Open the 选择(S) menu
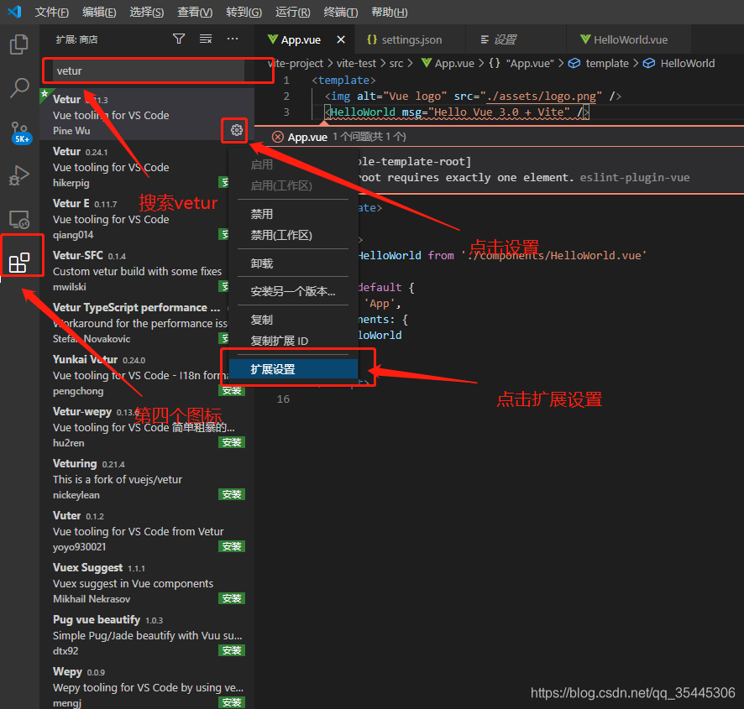The image size is (744, 709). point(147,13)
